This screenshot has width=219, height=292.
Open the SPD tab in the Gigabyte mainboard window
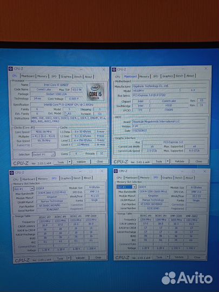pos(156,76)
